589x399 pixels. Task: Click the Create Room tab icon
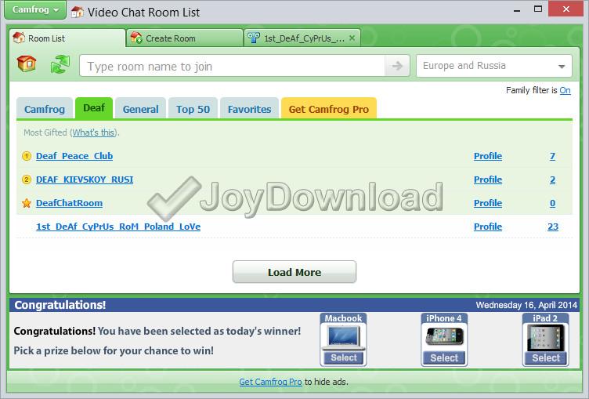point(136,38)
